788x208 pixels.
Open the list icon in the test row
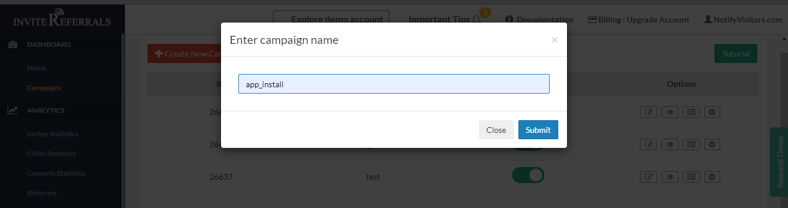tap(691, 176)
